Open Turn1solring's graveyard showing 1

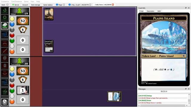(x=23, y=90)
